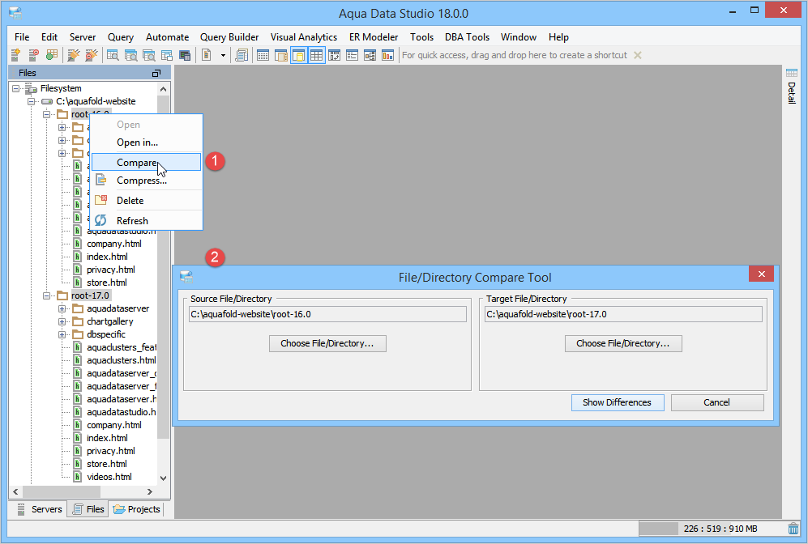
Task: Click the dark terminal console toolbar icon
Action: click(185, 55)
